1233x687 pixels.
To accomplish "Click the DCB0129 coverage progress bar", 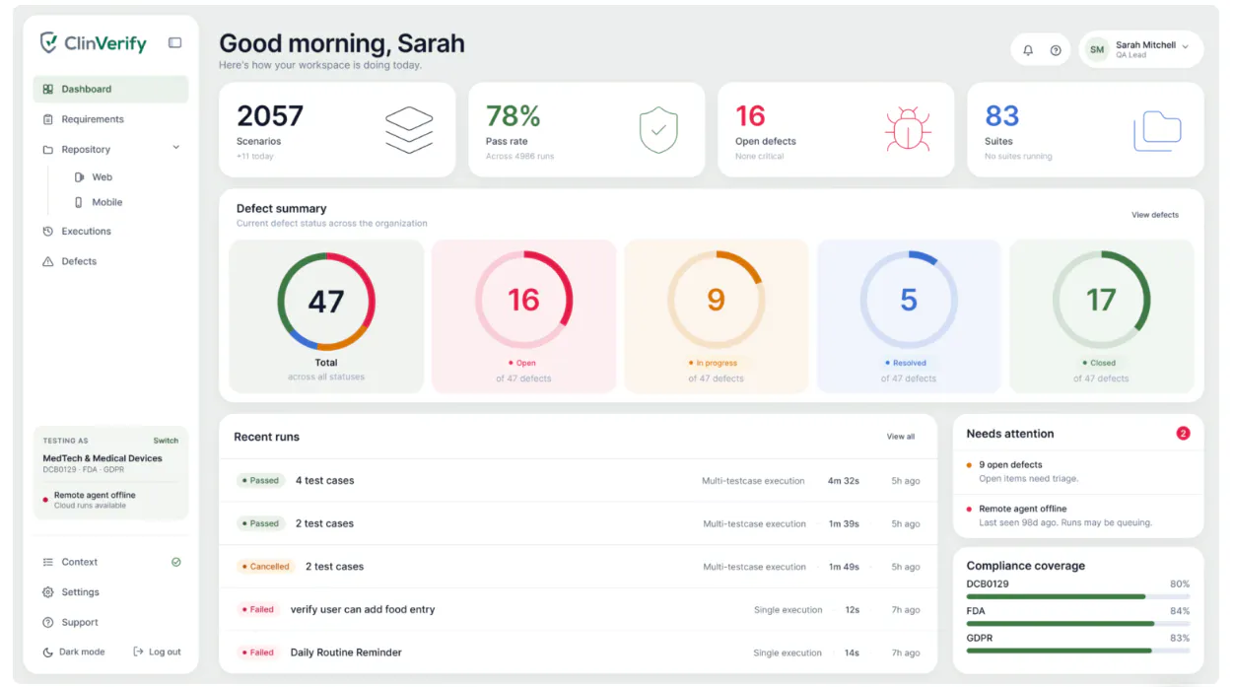I will [1078, 596].
